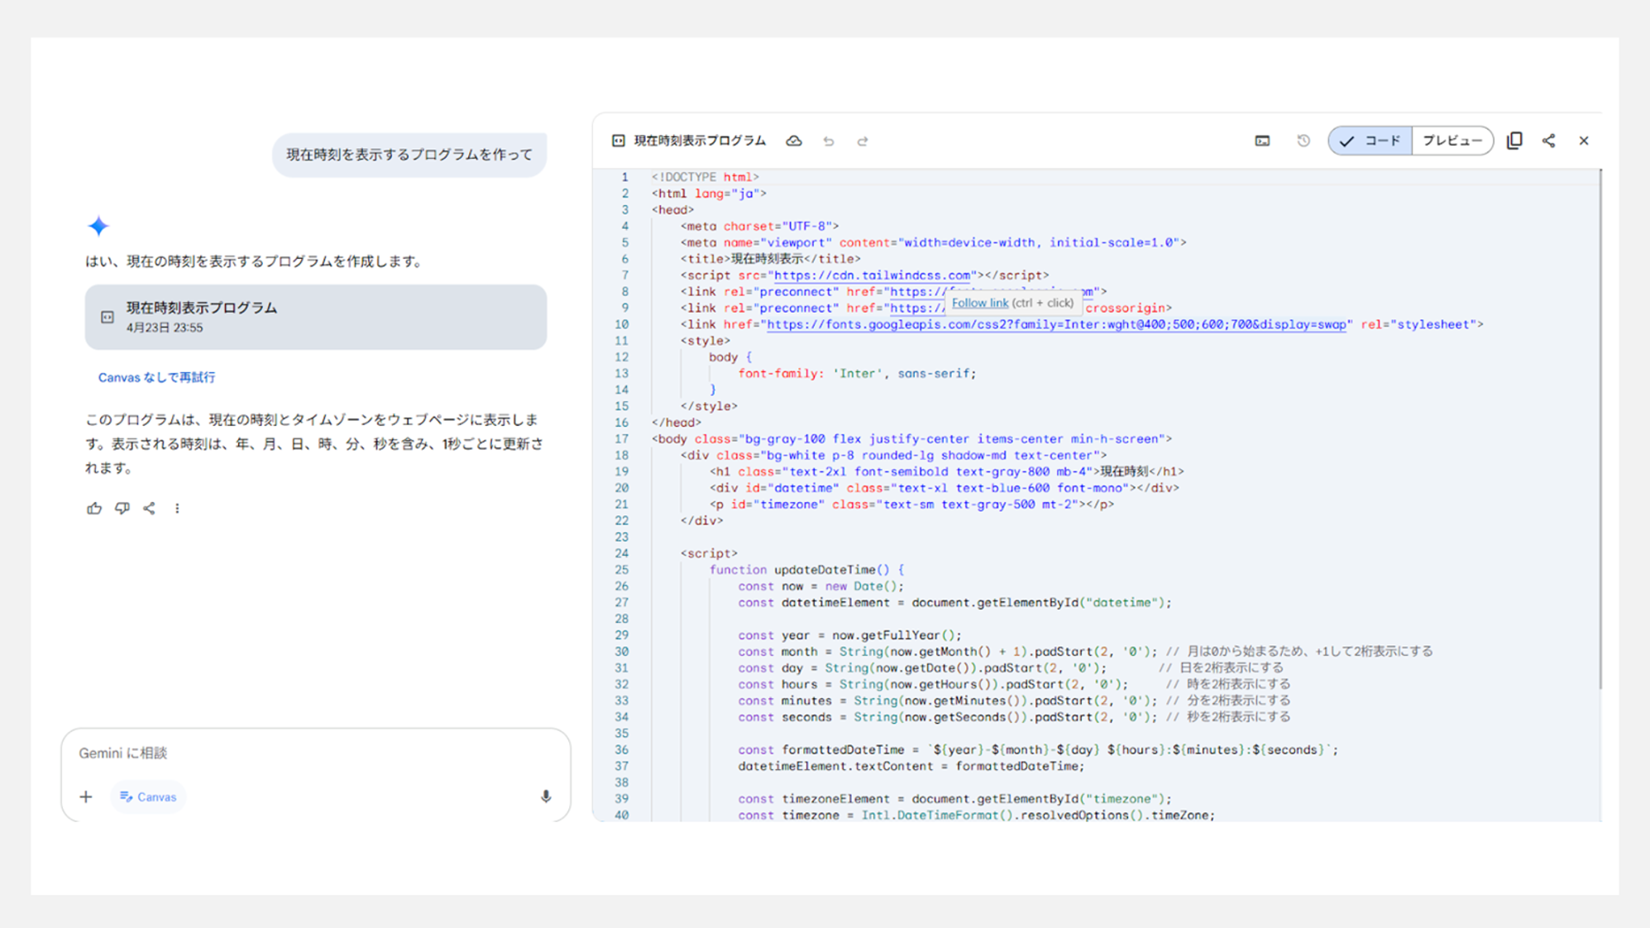Click the font-family: 'Inter' line

[x=857, y=374]
